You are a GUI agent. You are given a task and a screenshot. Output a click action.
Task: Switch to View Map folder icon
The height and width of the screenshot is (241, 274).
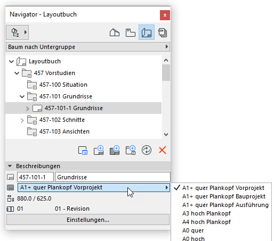(x=131, y=32)
